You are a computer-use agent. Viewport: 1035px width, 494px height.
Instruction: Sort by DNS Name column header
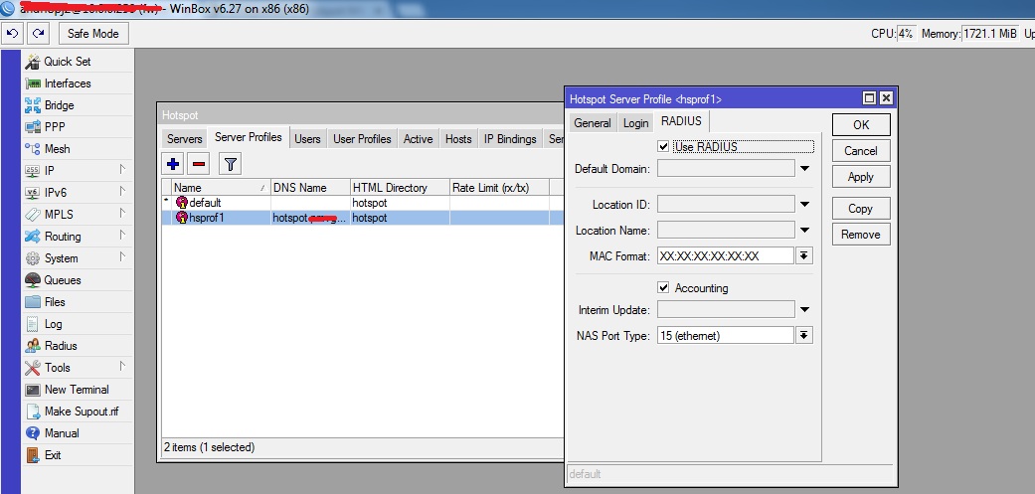click(x=310, y=187)
